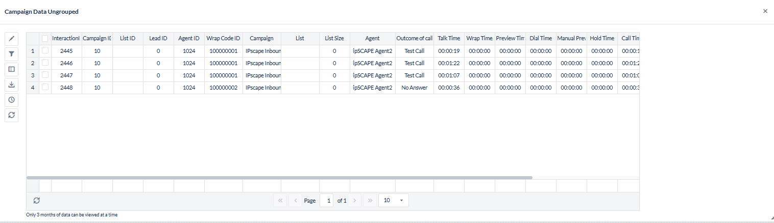The width and height of the screenshot is (774, 223).
Task: Click row number 4 cell
Action: point(33,88)
